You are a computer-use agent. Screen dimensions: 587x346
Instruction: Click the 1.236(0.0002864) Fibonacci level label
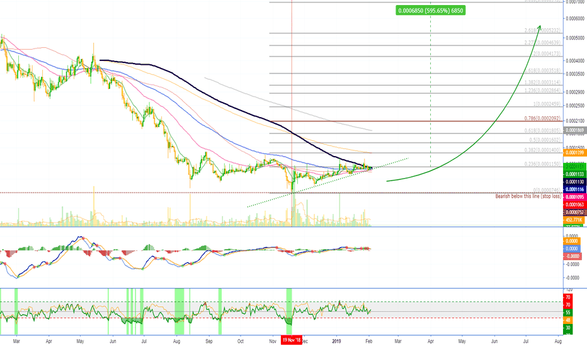tap(542, 91)
